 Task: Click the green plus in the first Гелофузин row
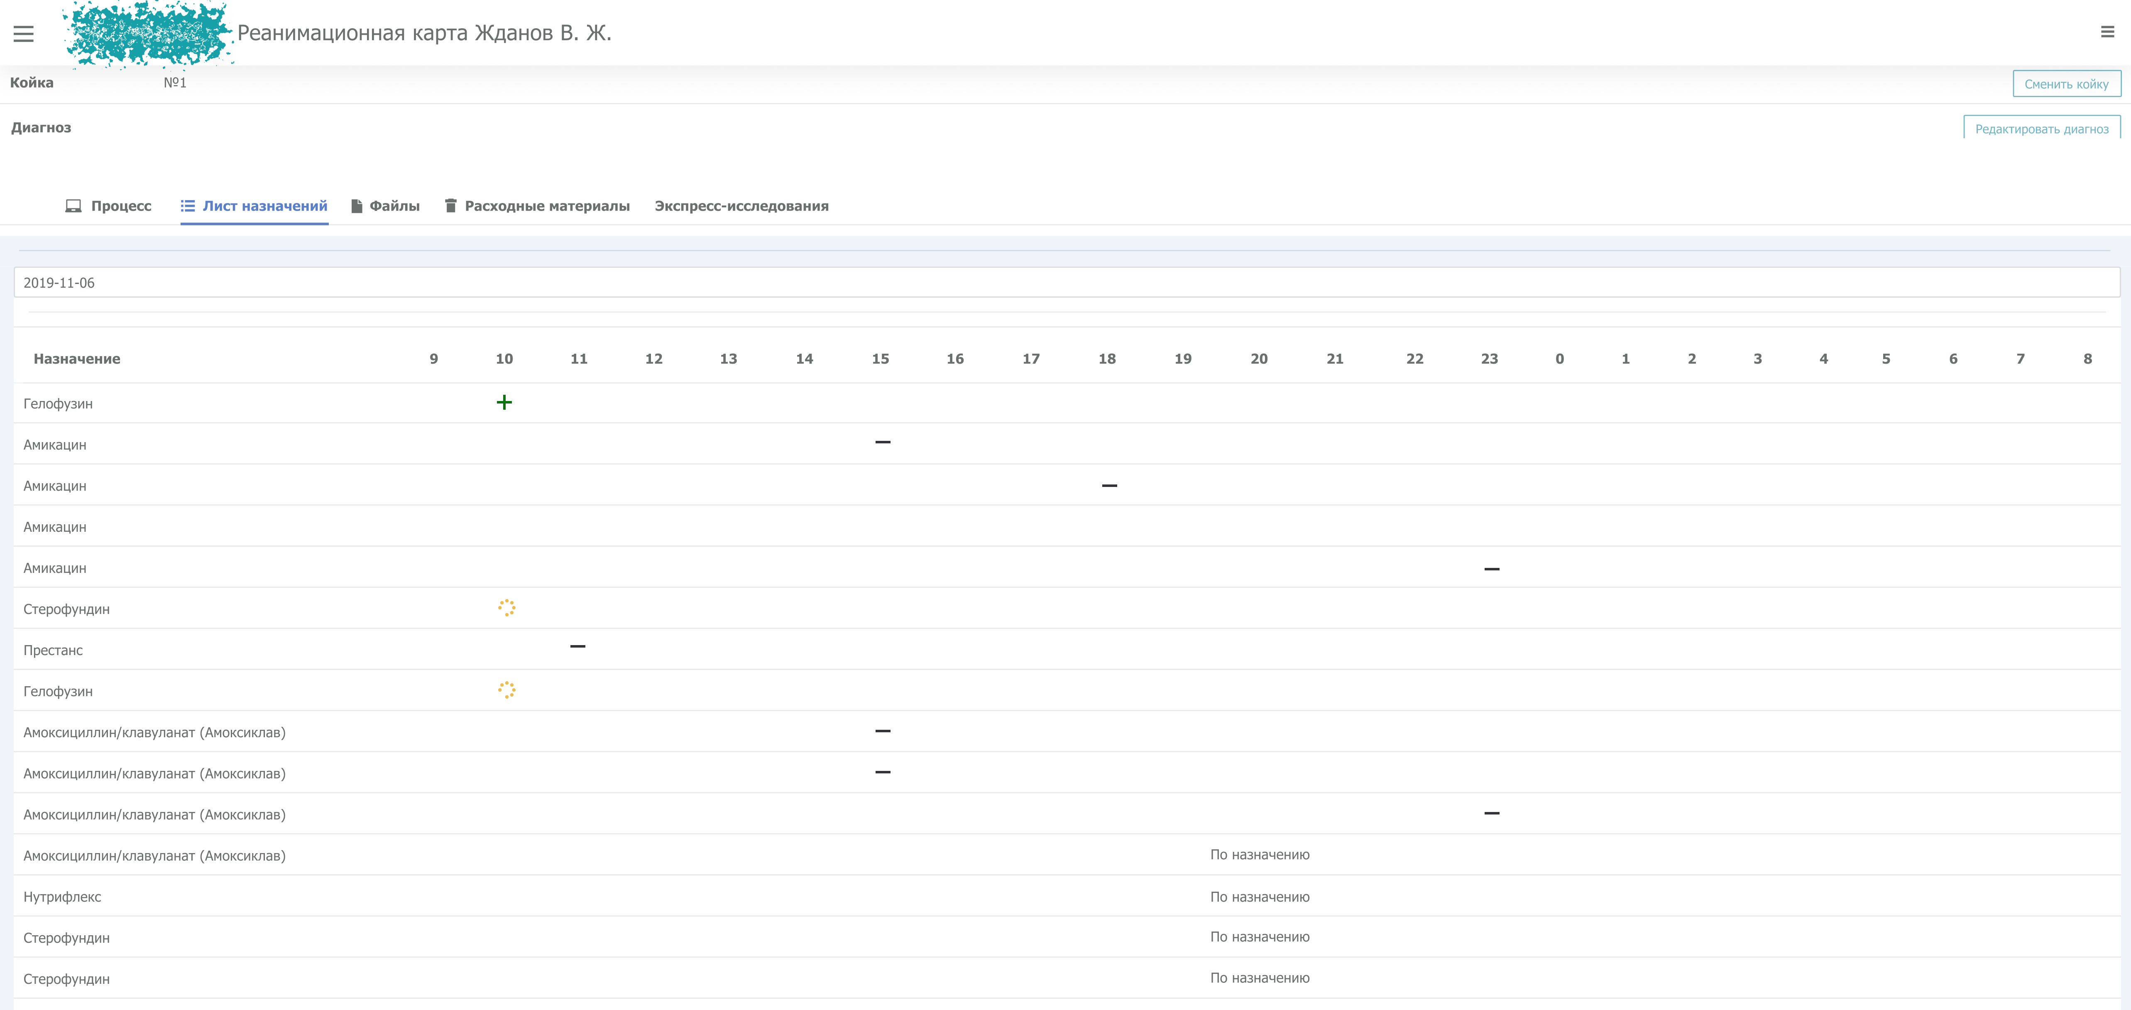pyautogui.click(x=504, y=403)
